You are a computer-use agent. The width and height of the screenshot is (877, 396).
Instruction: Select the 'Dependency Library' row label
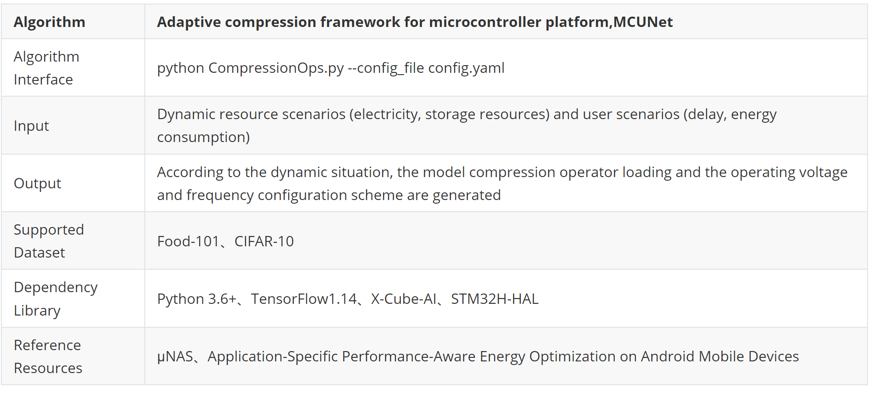pyautogui.click(x=56, y=298)
